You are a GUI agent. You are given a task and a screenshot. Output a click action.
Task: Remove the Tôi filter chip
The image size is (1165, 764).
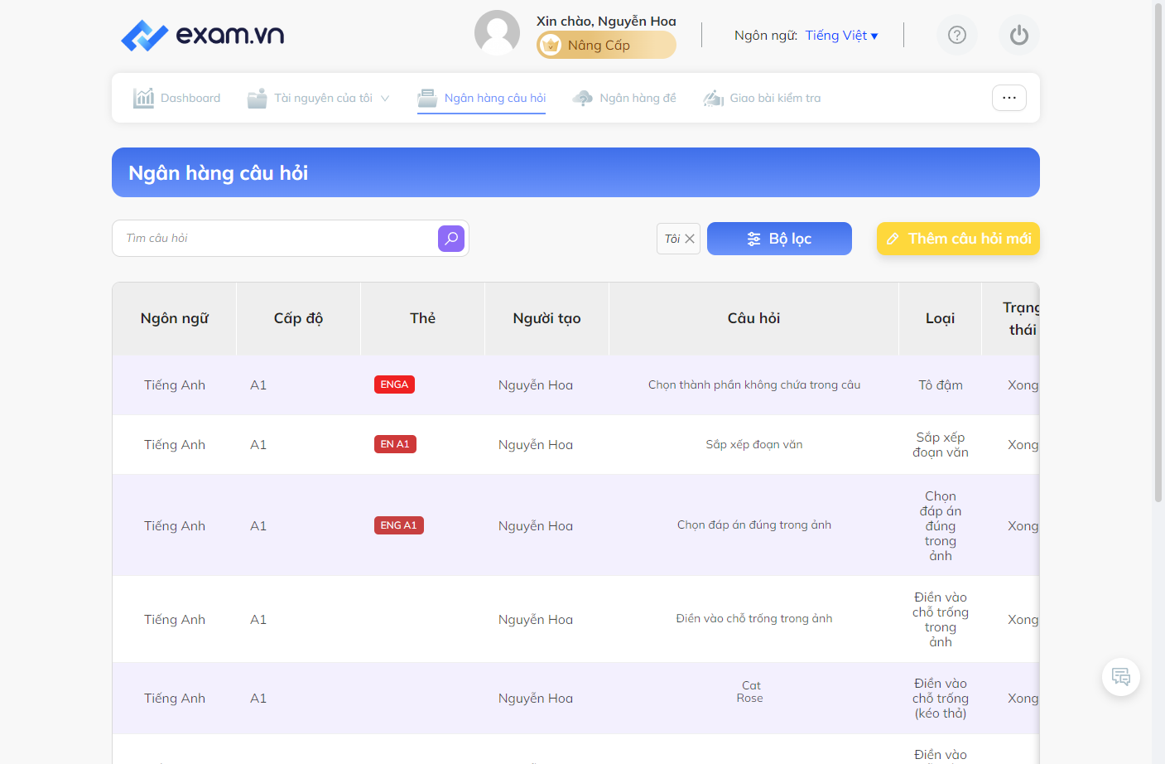(x=690, y=239)
